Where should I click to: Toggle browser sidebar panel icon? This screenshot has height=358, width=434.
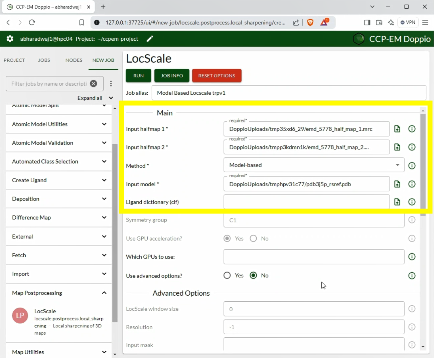367,22
